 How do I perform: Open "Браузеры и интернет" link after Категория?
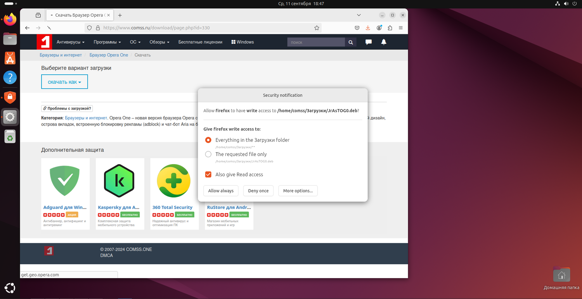(x=86, y=118)
